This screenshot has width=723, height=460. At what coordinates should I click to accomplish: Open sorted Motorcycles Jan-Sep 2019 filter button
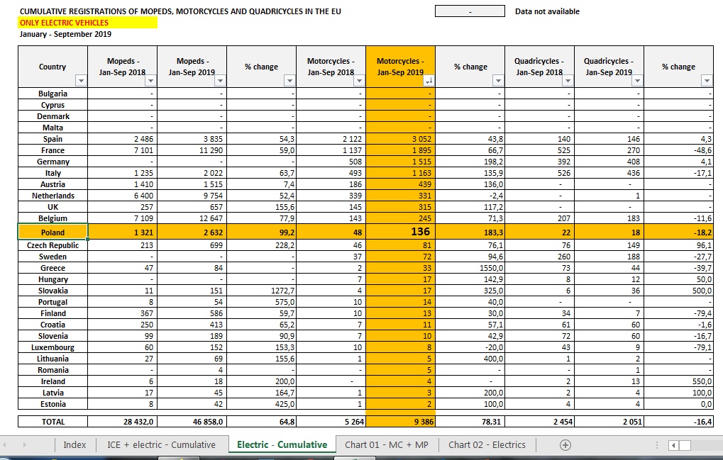point(429,81)
